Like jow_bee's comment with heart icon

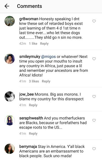click(x=94, y=96)
